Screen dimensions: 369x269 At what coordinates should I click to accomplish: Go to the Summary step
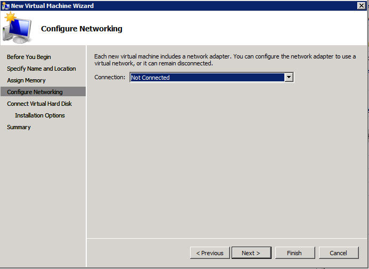pyautogui.click(x=19, y=127)
